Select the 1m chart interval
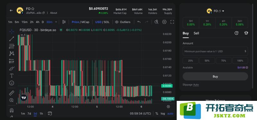The image size is (257, 120). point(10,22)
